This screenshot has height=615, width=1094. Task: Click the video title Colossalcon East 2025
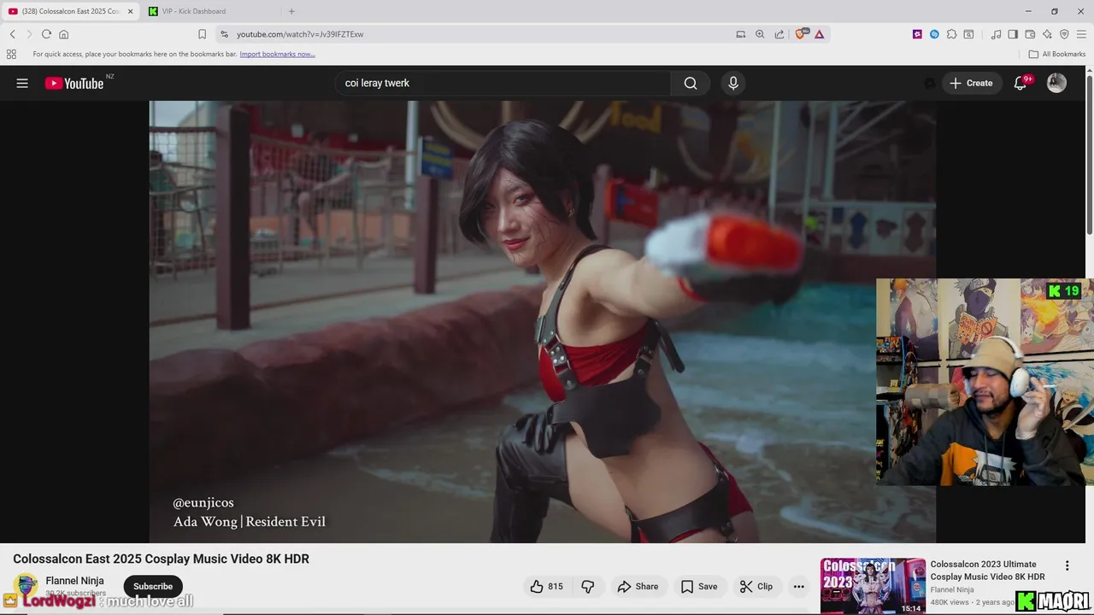tap(161, 559)
